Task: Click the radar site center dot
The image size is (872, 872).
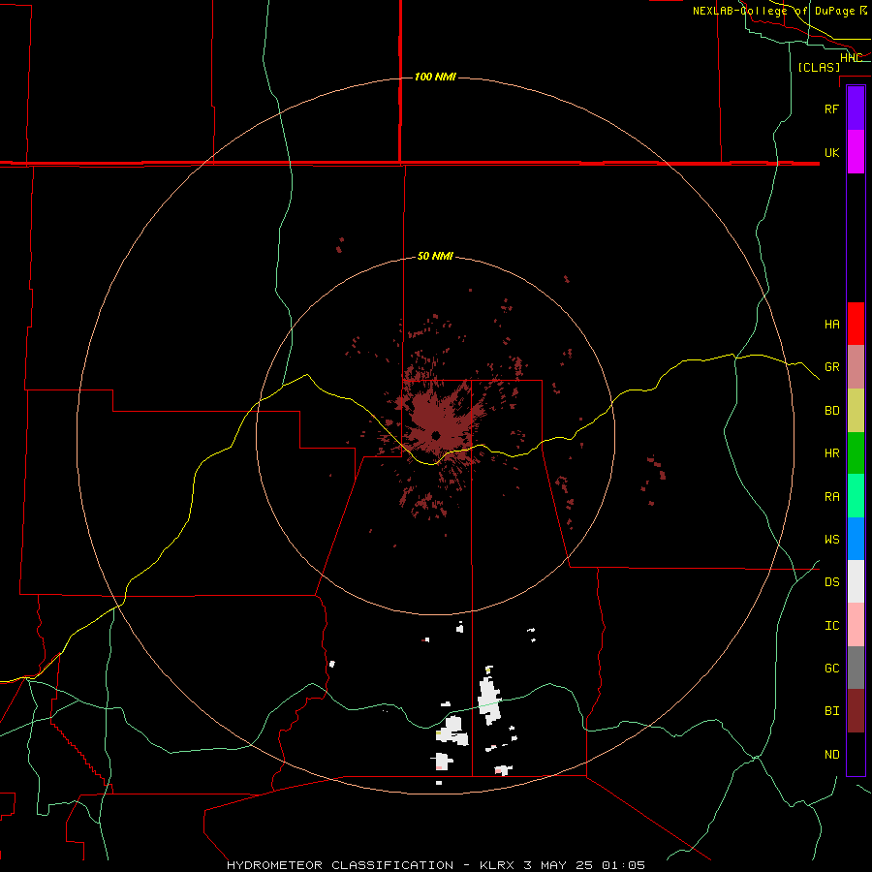Action: pyautogui.click(x=436, y=435)
